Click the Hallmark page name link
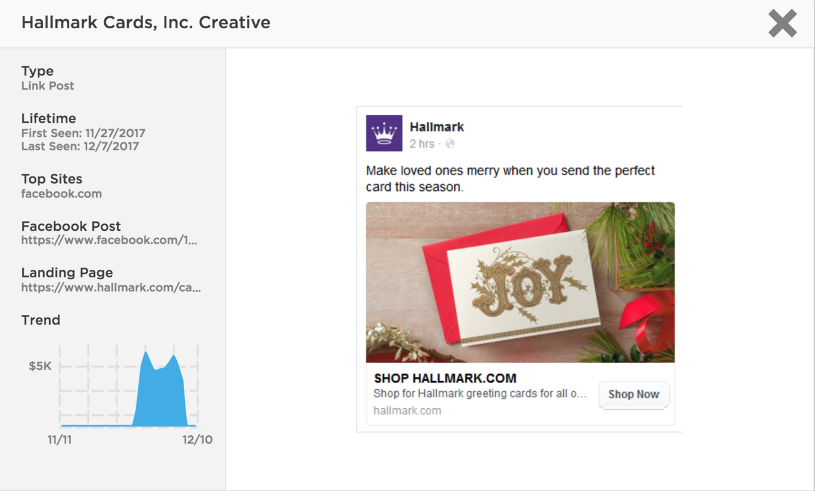The image size is (815, 491). click(x=436, y=127)
